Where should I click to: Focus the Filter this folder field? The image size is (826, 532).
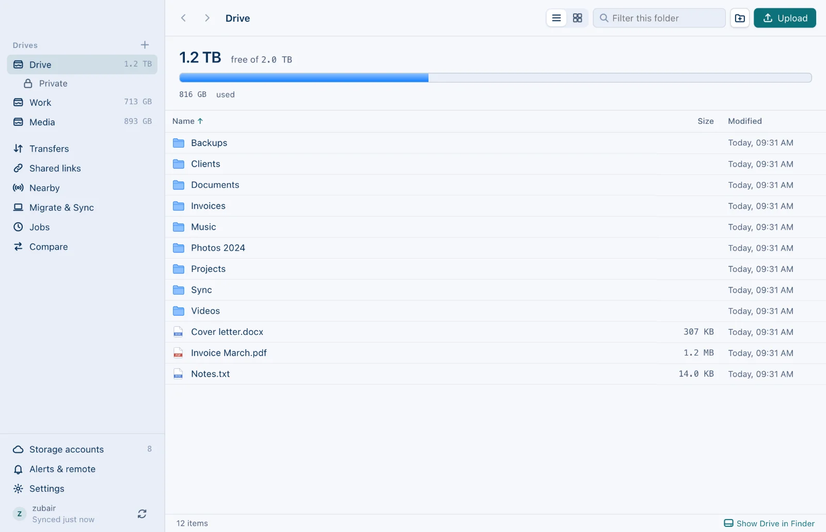659,18
